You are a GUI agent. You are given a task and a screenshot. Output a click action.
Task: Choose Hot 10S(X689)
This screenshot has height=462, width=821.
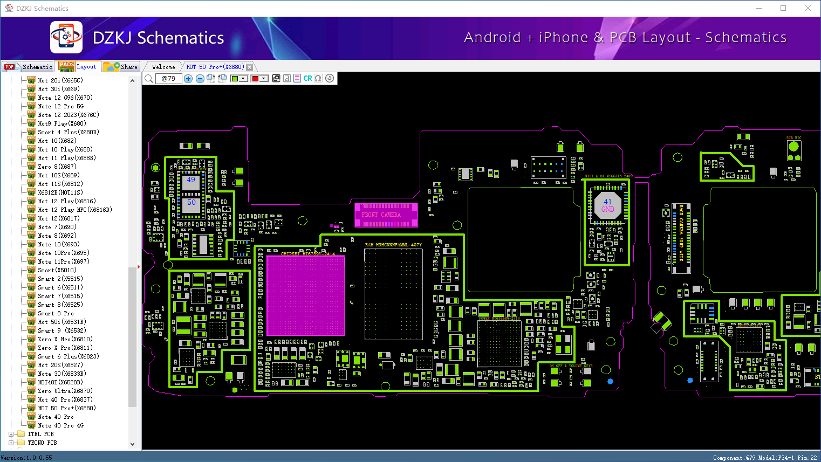tap(59, 175)
